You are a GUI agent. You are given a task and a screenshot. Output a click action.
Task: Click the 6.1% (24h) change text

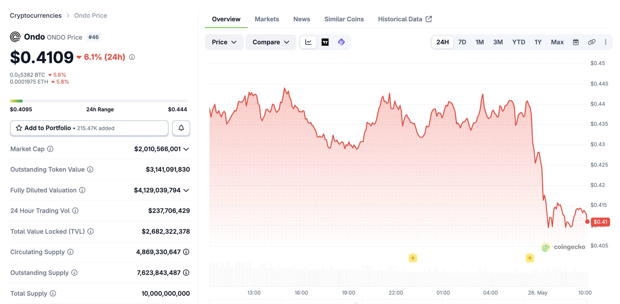tap(104, 57)
